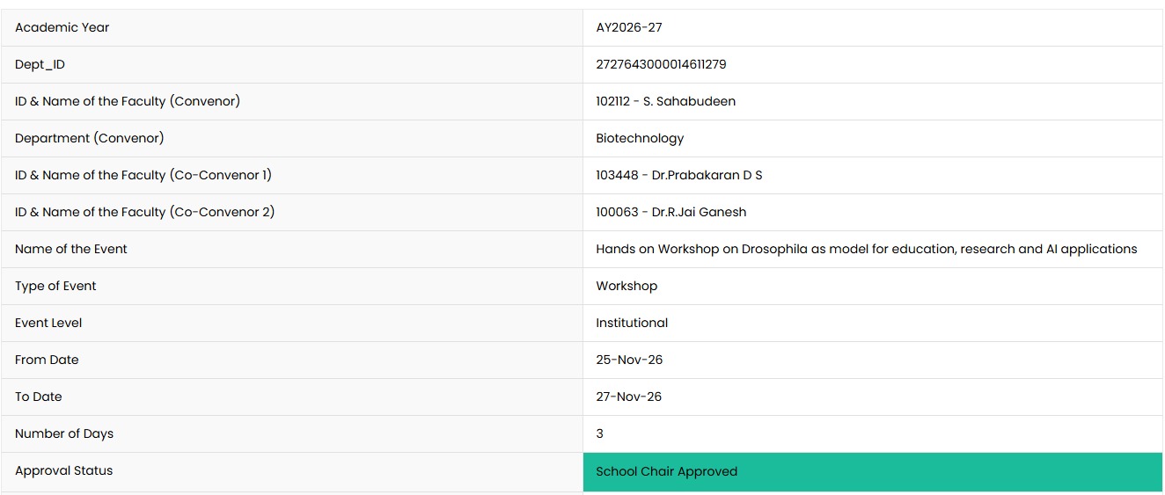This screenshot has height=495, width=1165.
Task: Click the Academic Year value AY2026-27
Action: (629, 27)
